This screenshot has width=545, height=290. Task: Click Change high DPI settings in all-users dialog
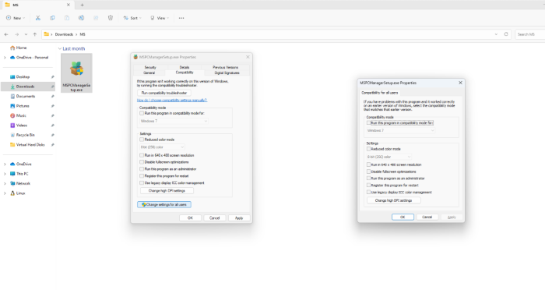point(393,200)
